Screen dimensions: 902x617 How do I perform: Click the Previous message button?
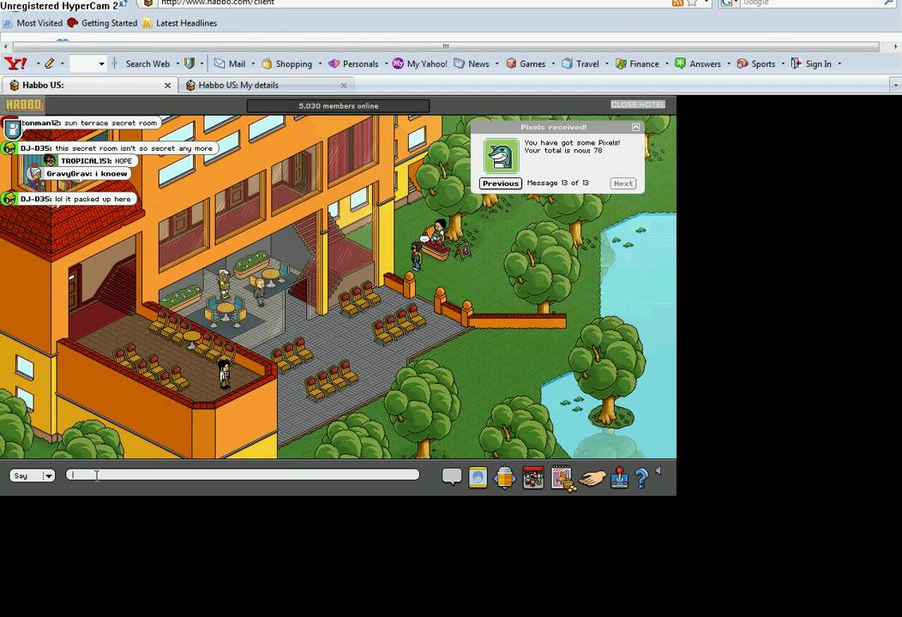pyautogui.click(x=501, y=183)
